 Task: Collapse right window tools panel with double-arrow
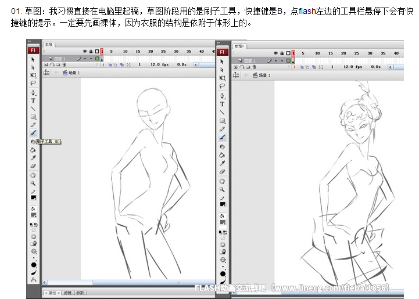click(x=219, y=43)
